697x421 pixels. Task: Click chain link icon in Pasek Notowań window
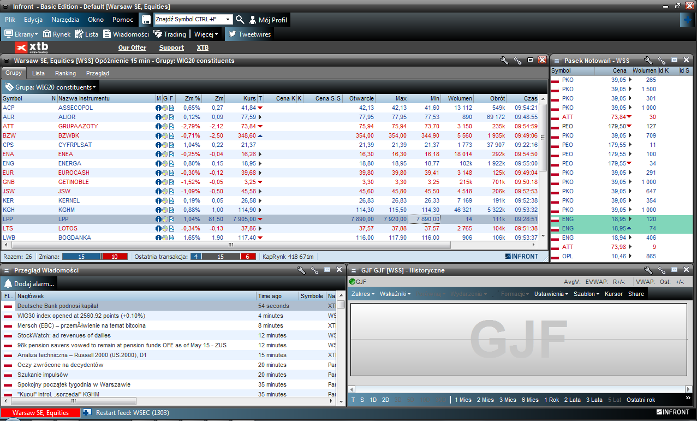tap(662, 60)
